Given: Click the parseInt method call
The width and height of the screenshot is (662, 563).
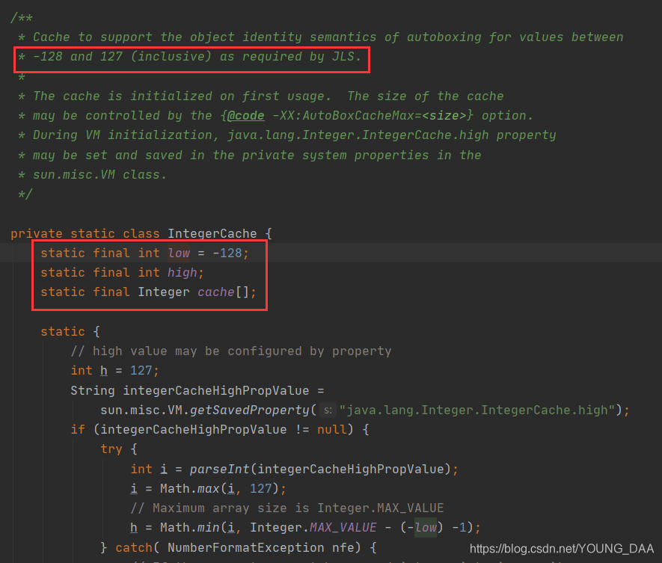Looking at the screenshot, I should click(x=219, y=470).
